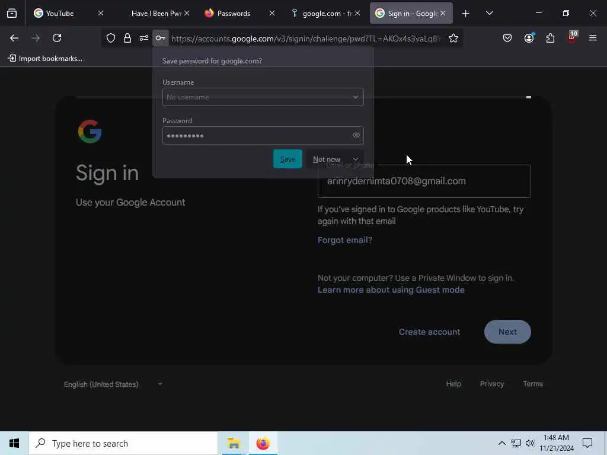This screenshot has height=455, width=607.
Task: Open the extension with 10 badge
Action: (x=572, y=37)
